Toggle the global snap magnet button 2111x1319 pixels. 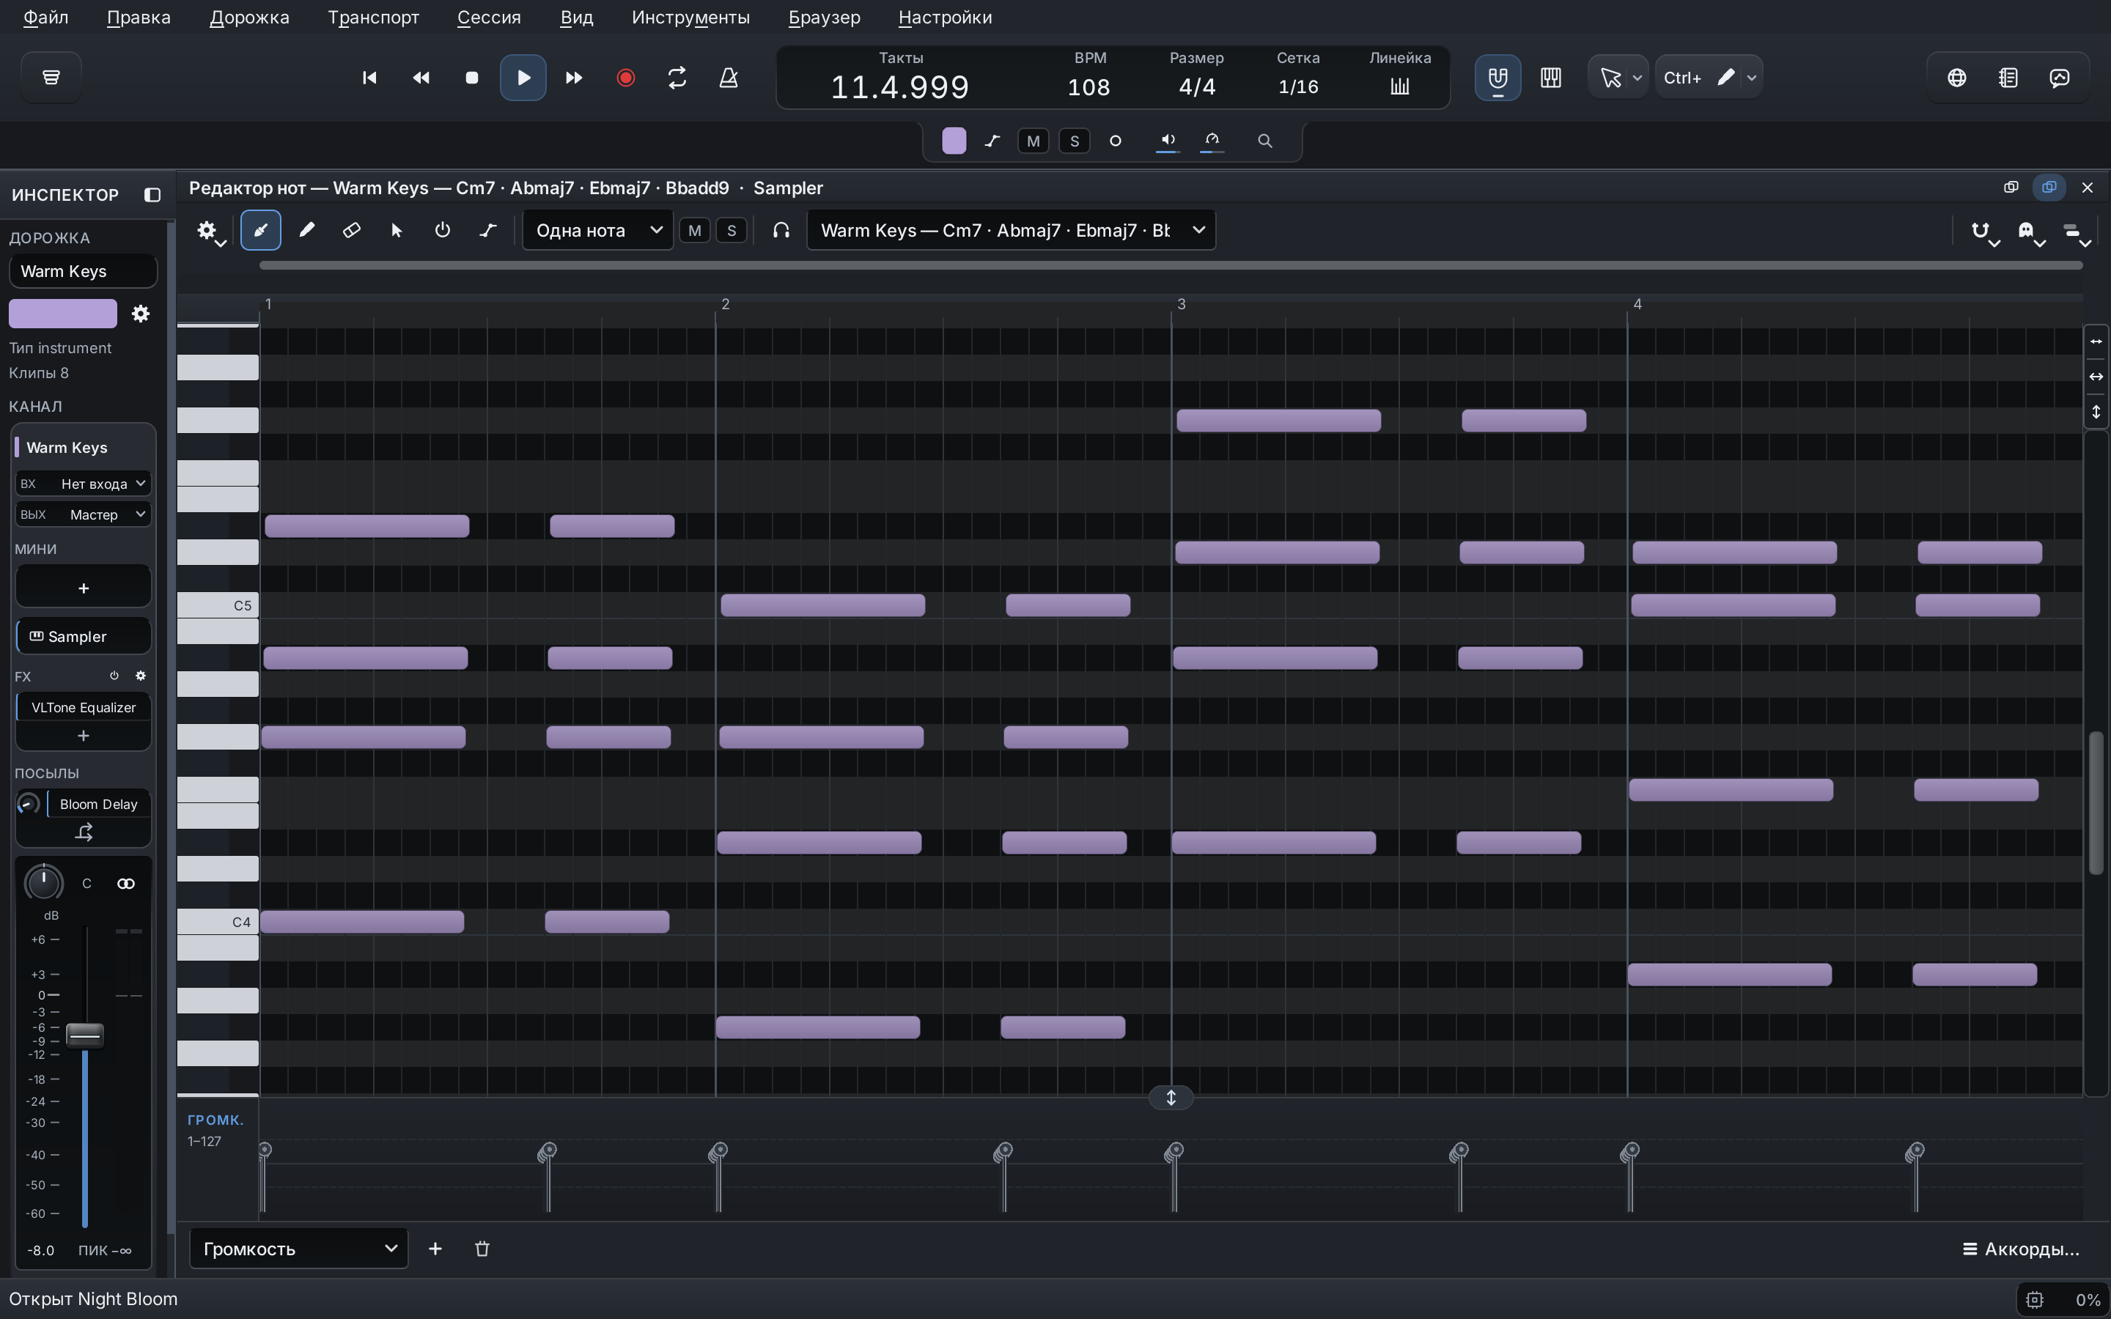(x=1497, y=78)
